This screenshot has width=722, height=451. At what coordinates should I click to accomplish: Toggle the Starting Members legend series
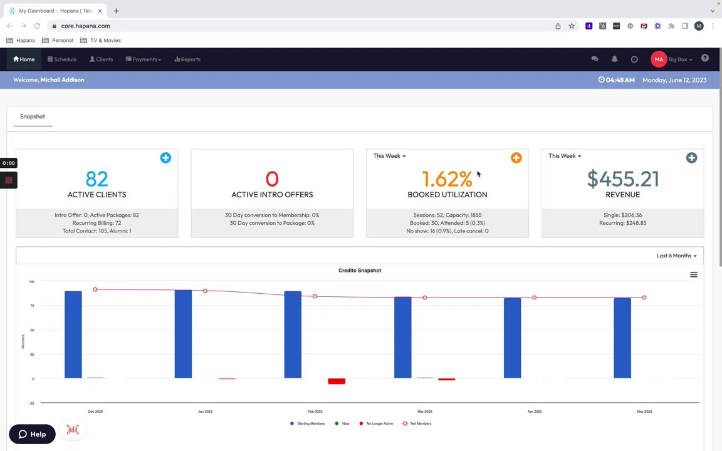coord(307,423)
